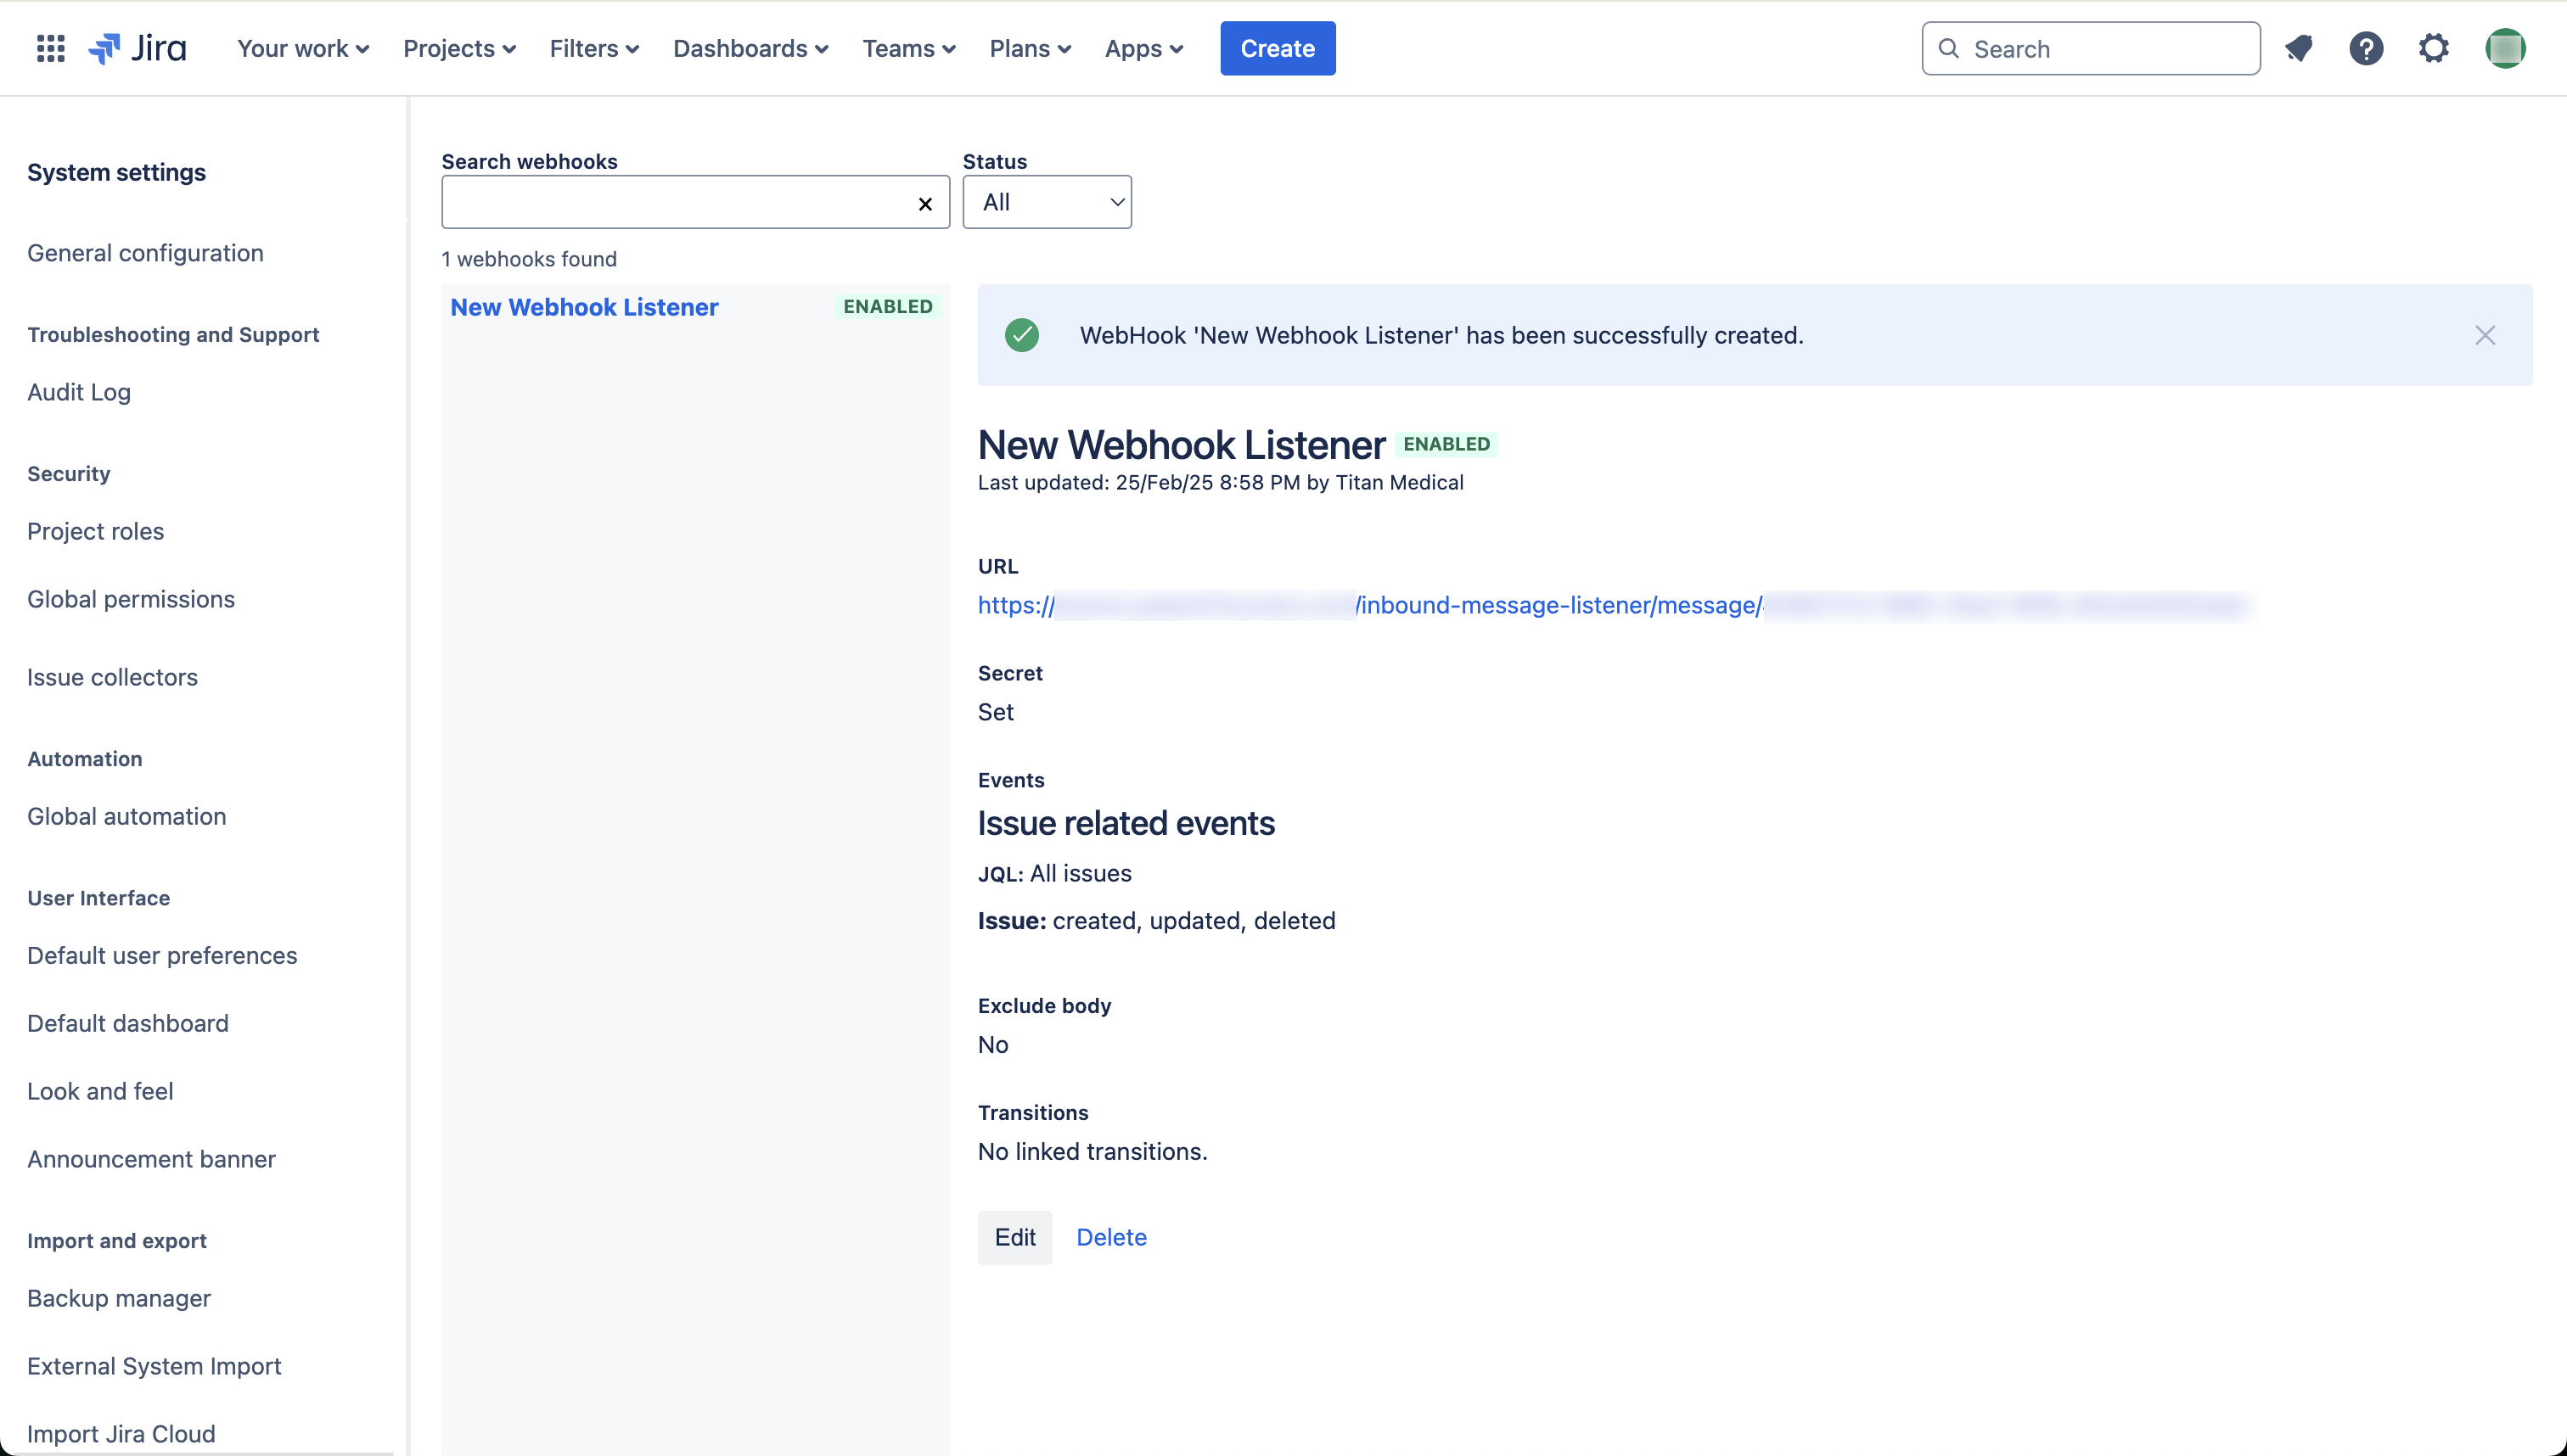Image resolution: width=2567 pixels, height=1456 pixels.
Task: Click the "System settings" sidebar heading
Action: 116,172
